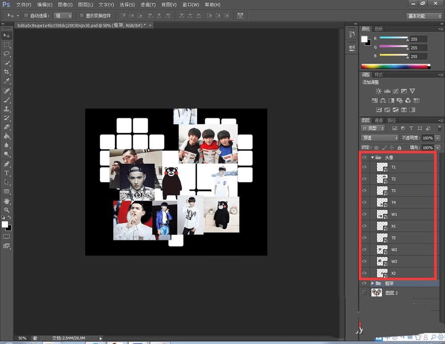This screenshot has height=344, width=445.
Task: Enable the auto-select checkbox
Action: [x=26, y=16]
